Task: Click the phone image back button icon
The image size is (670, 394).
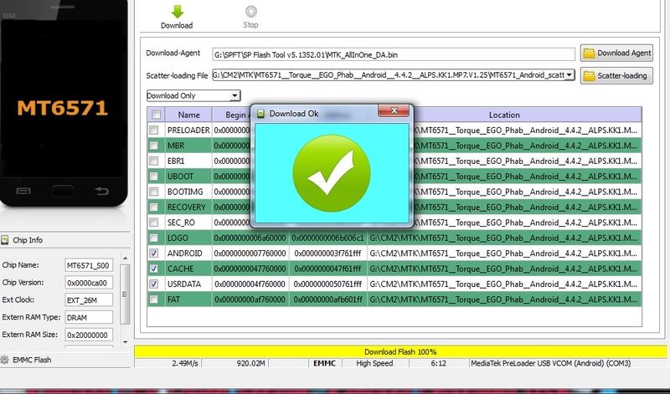Action: point(101,191)
